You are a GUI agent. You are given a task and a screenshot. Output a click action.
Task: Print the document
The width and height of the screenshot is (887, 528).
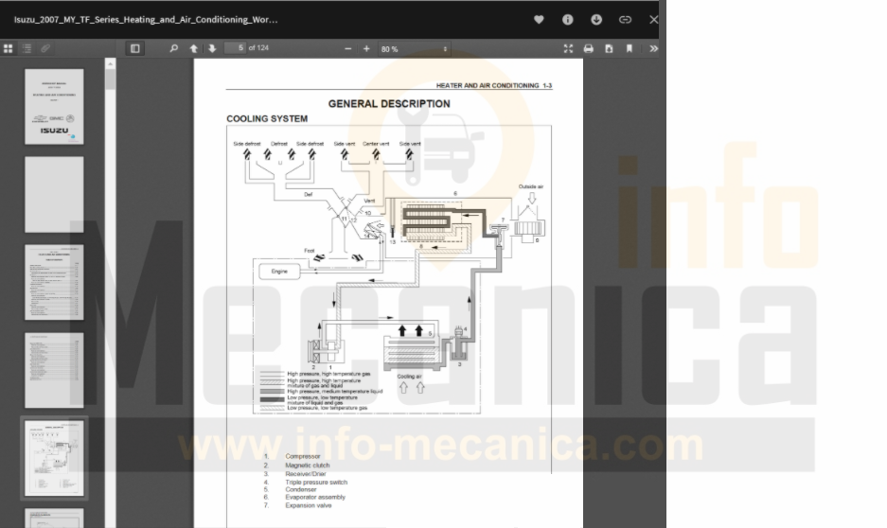(x=588, y=48)
